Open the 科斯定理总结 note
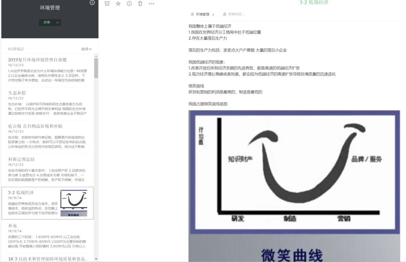The height and width of the screenshot is (262, 406). [x=47, y=169]
